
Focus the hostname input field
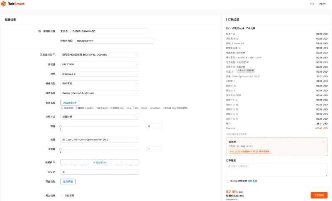pyautogui.click(x=110, y=31)
